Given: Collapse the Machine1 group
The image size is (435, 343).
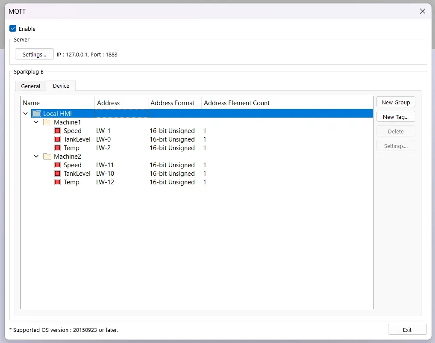Looking at the screenshot, I should (36, 122).
